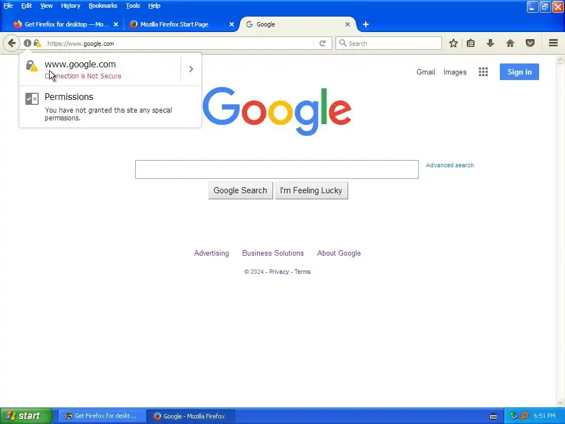Open a new tab with the plus button
Screen dimensions: 565x424
coord(366,24)
